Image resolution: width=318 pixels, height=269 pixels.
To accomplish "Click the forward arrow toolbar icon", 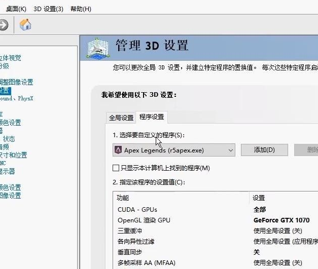I will tap(4, 25).
